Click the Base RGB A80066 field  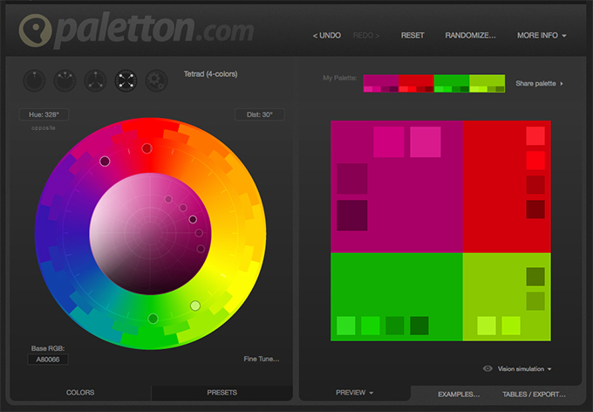coord(48,360)
